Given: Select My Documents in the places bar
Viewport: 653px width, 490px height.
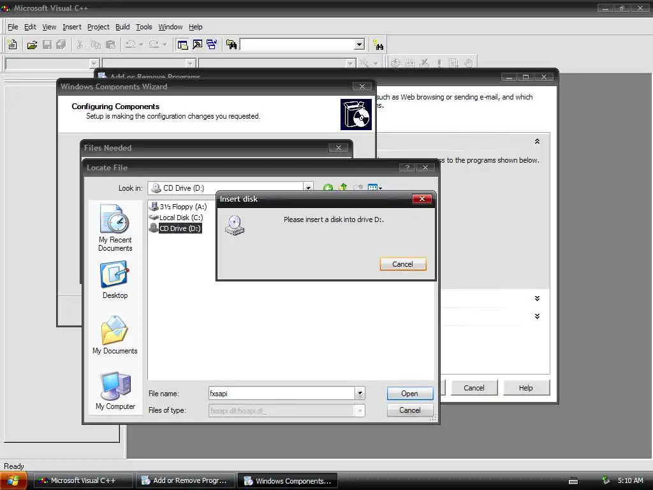Looking at the screenshot, I should point(115,336).
